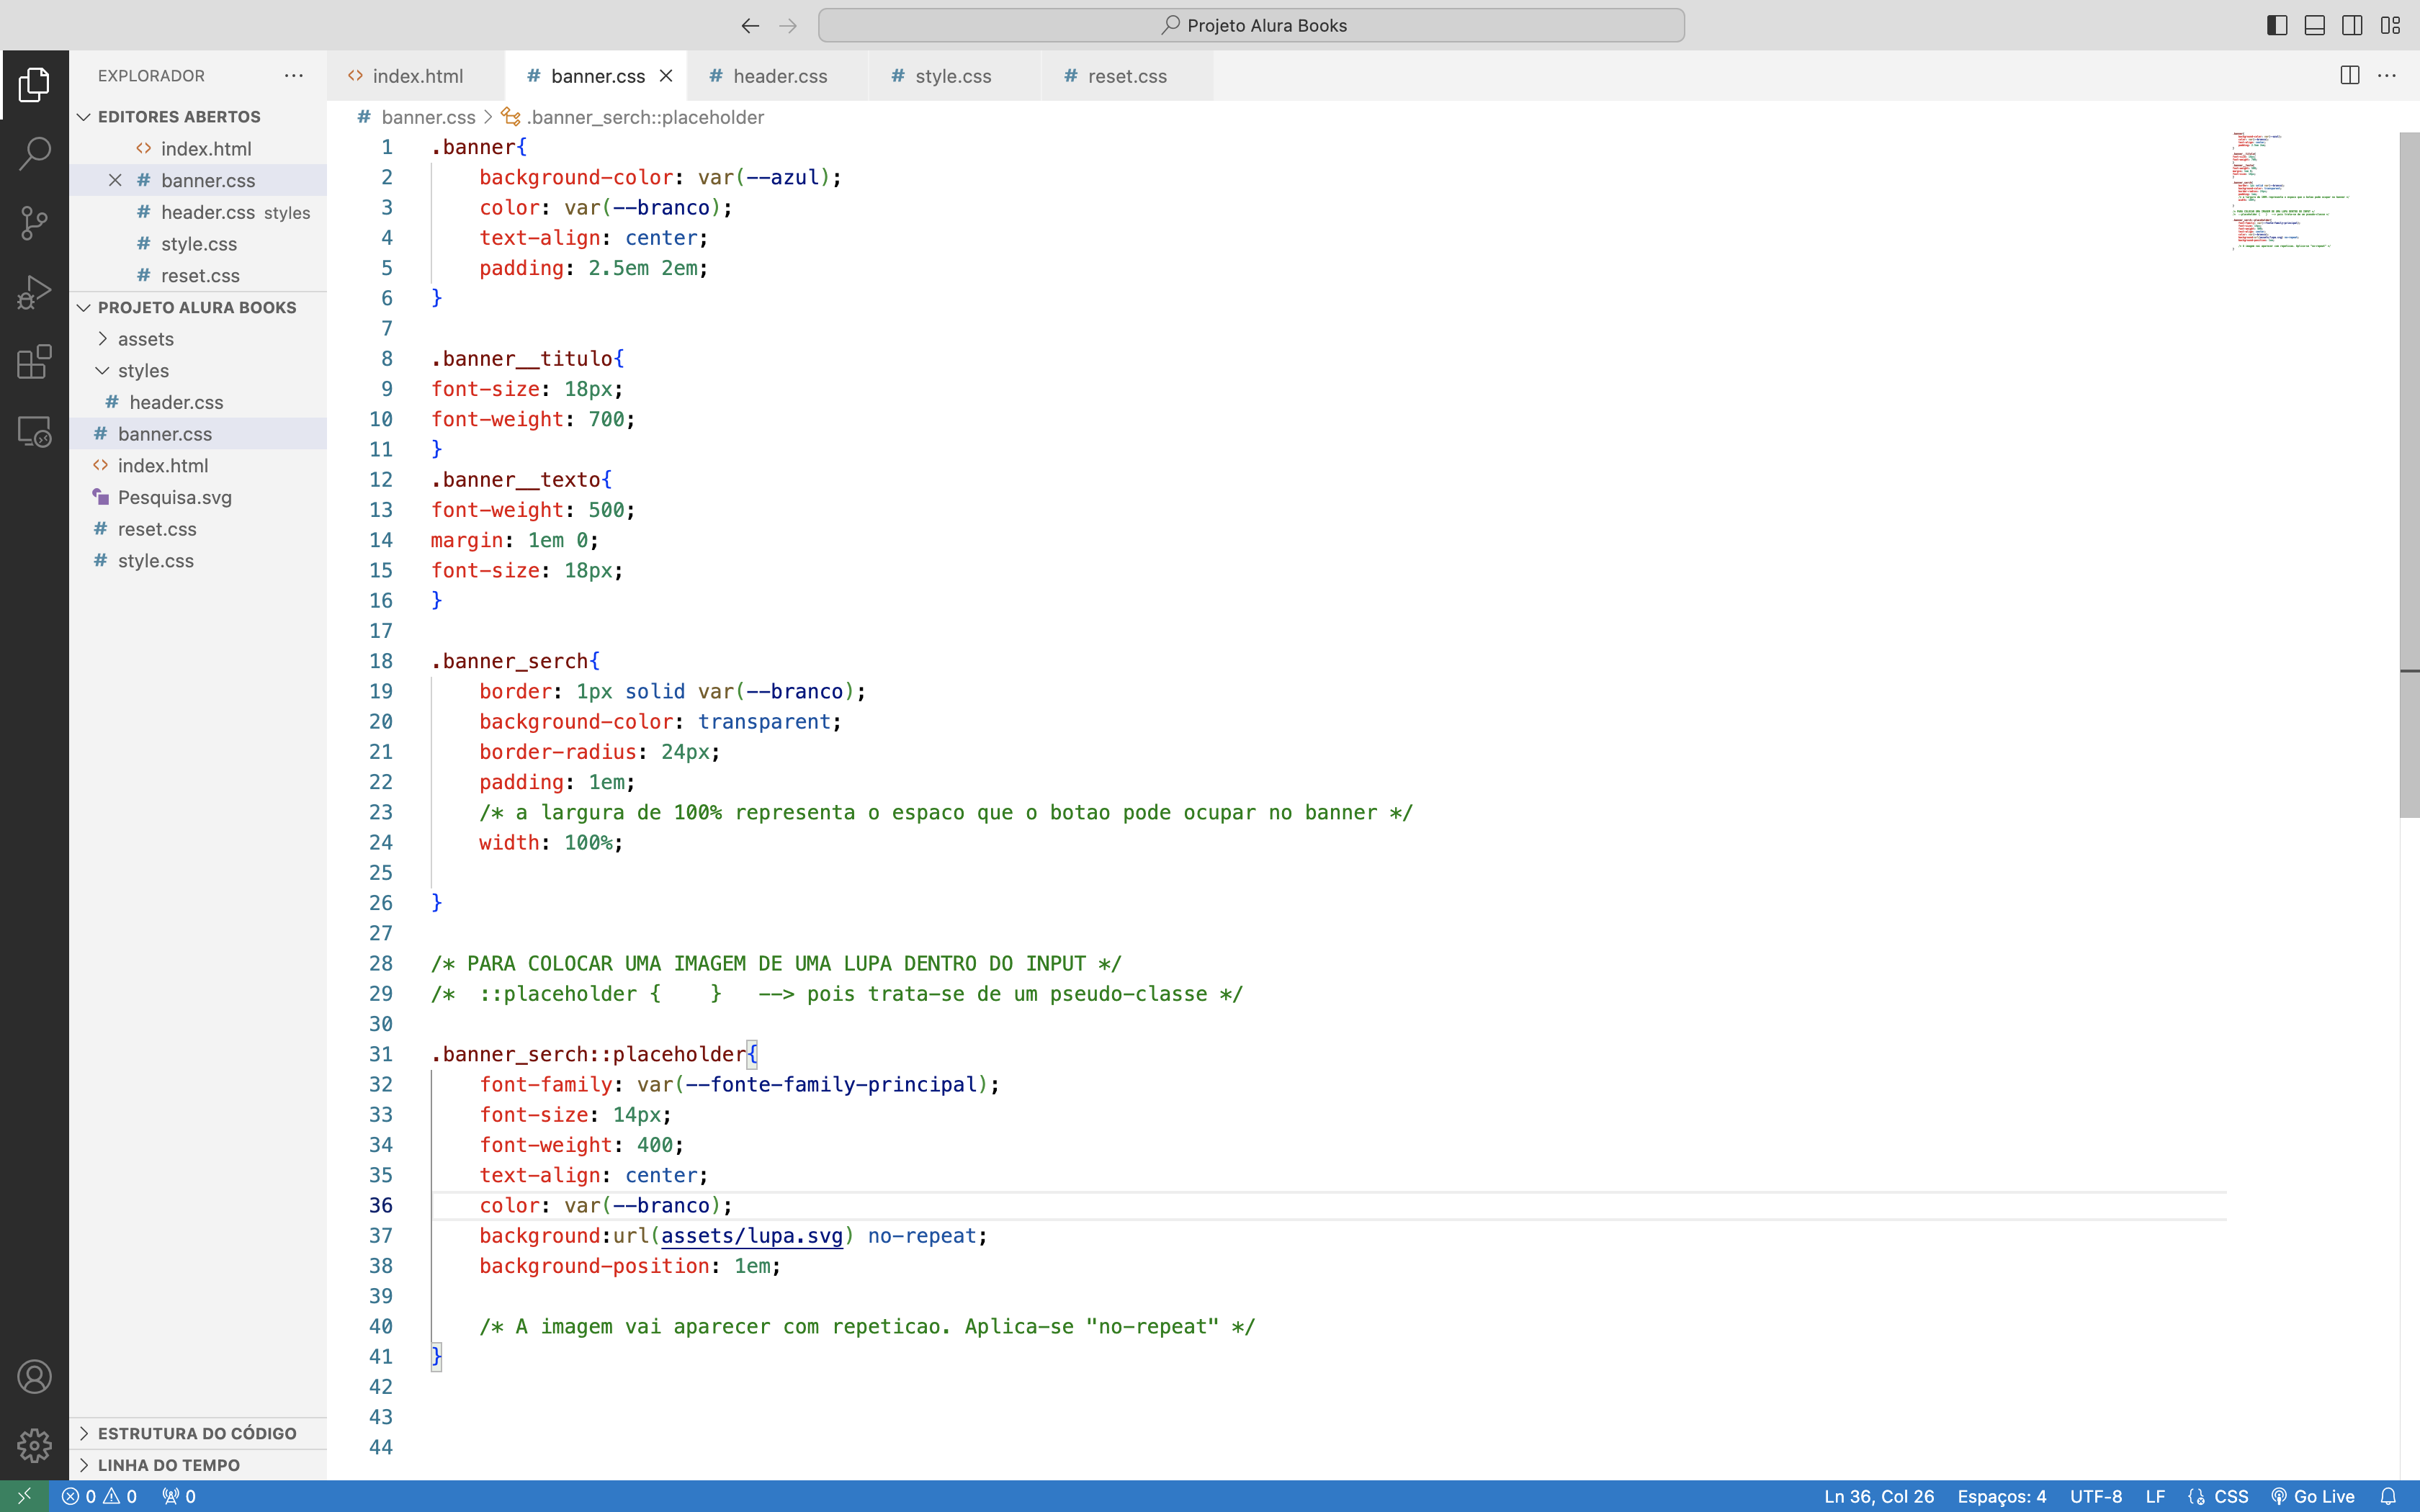Open errors and warnings in the status bar

pyautogui.click(x=99, y=1496)
